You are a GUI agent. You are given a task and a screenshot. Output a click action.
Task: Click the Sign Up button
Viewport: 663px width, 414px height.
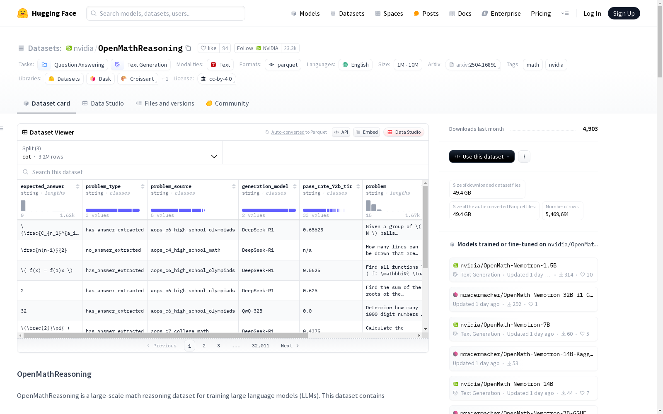(x=624, y=13)
